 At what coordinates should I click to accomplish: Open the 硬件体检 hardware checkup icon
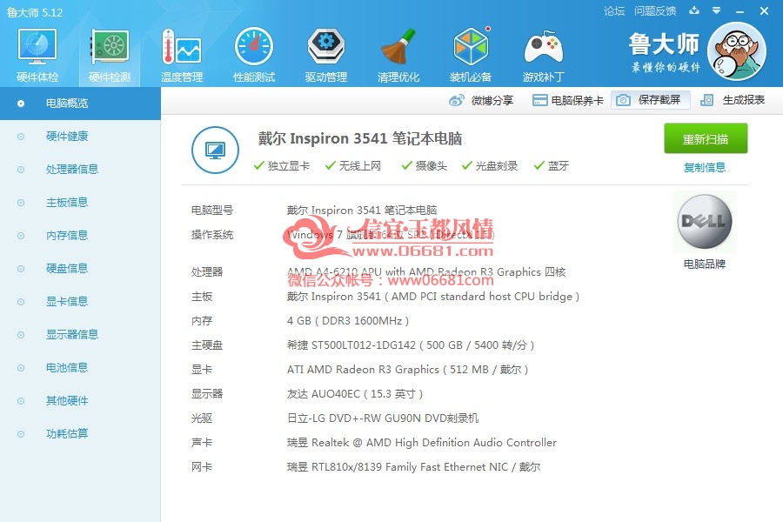click(x=37, y=55)
